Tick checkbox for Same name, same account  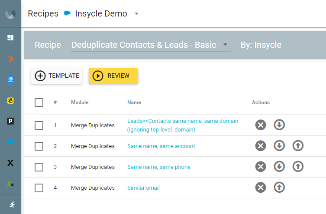click(39, 146)
